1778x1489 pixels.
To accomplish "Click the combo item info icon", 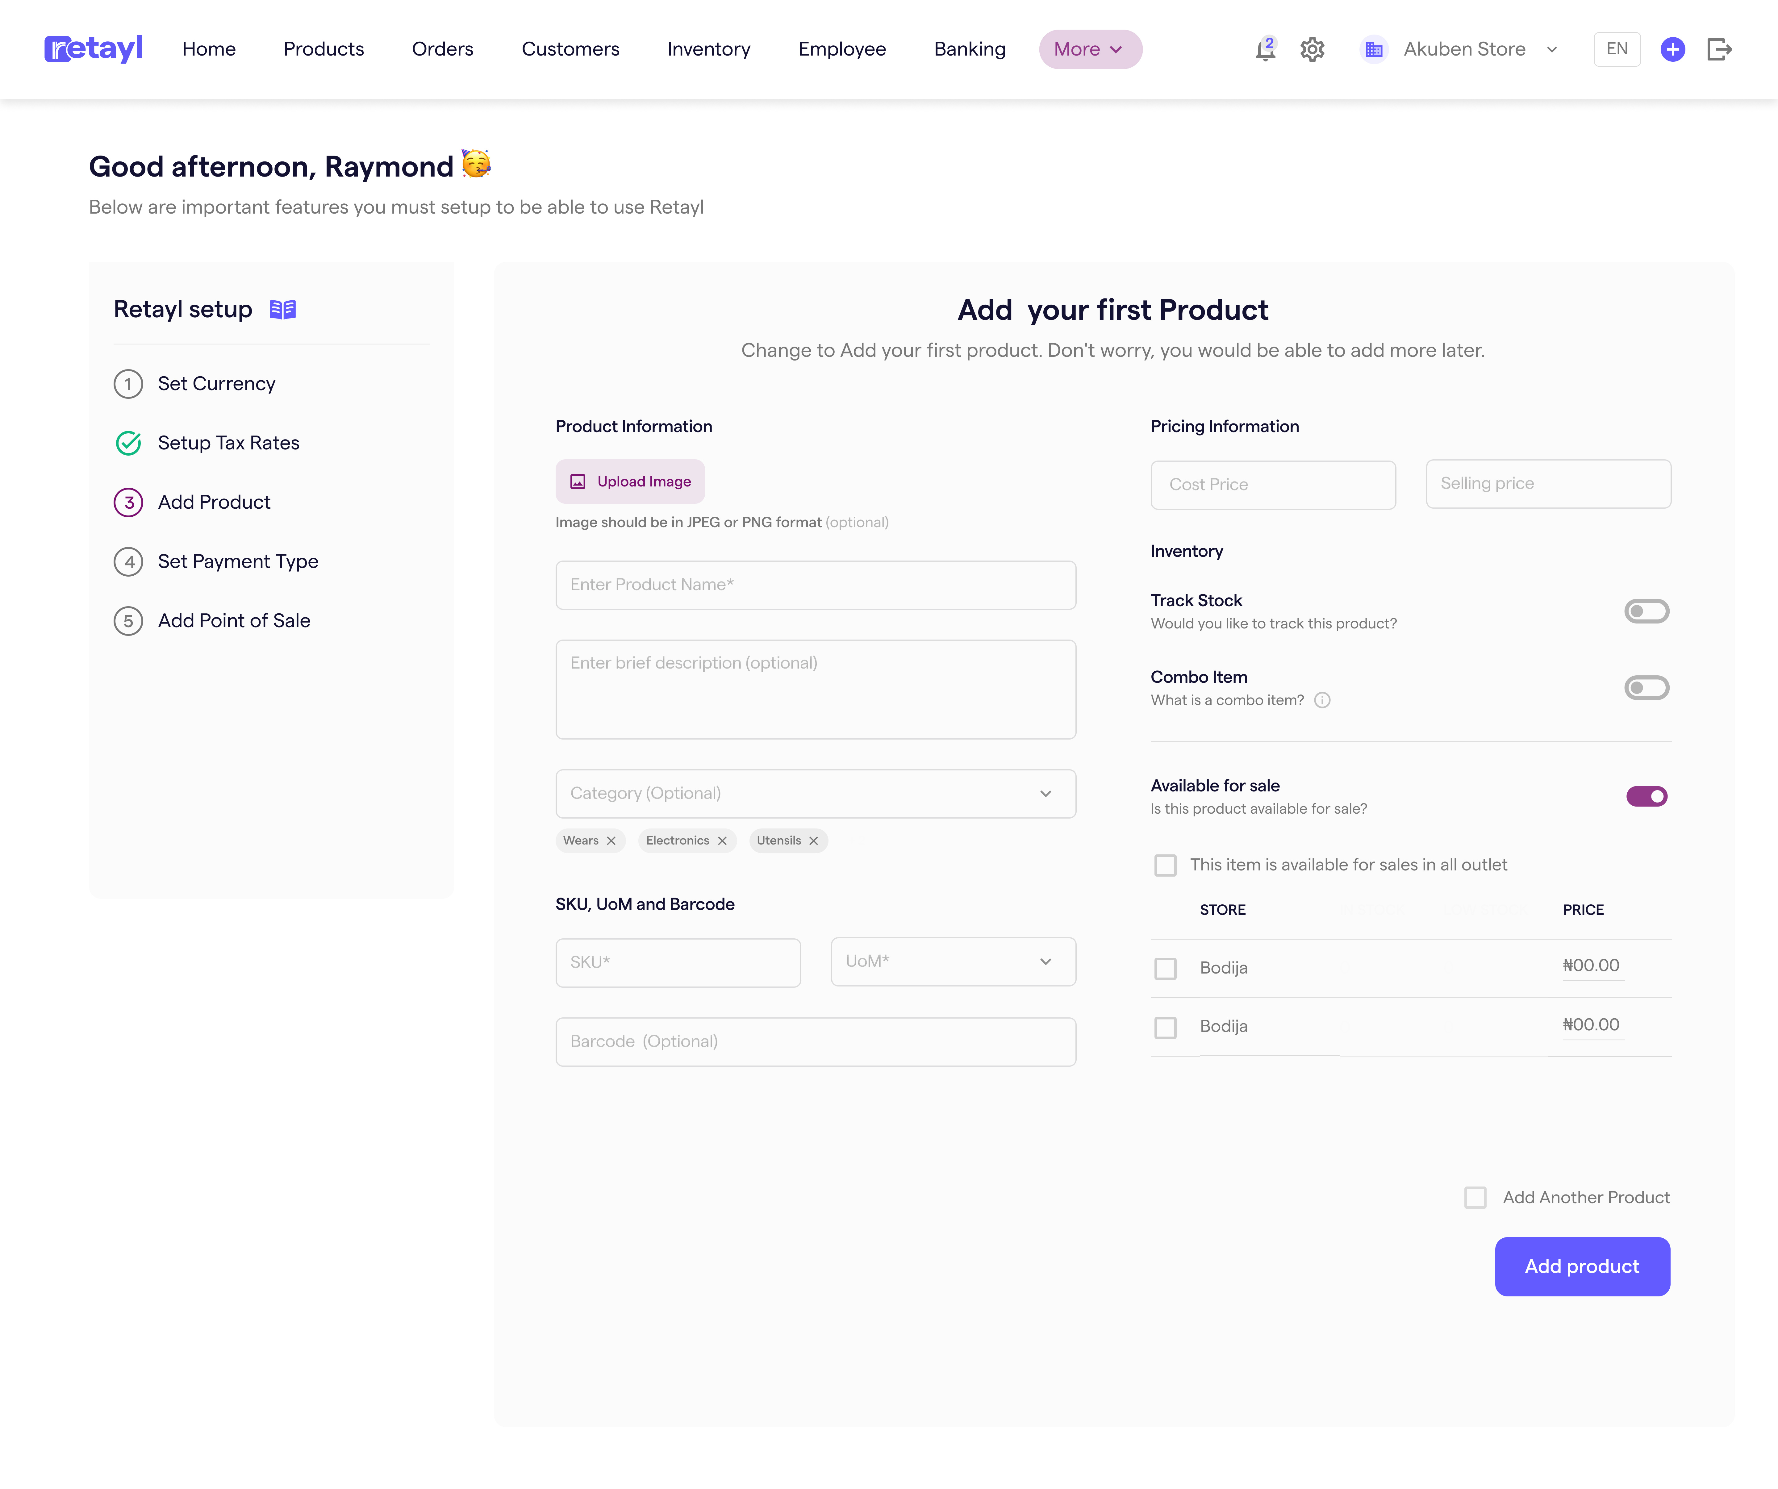I will click(x=1322, y=700).
